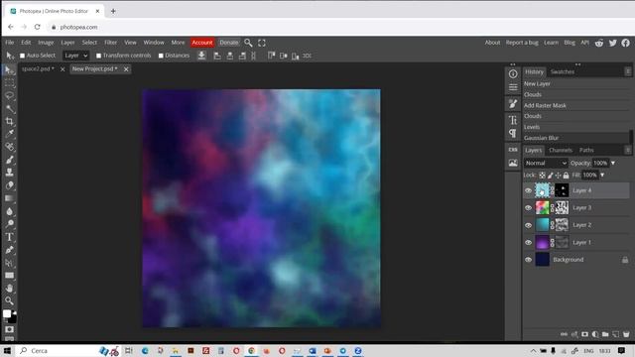Select the Blur drop tool
The height and width of the screenshot is (357, 635).
(9, 211)
